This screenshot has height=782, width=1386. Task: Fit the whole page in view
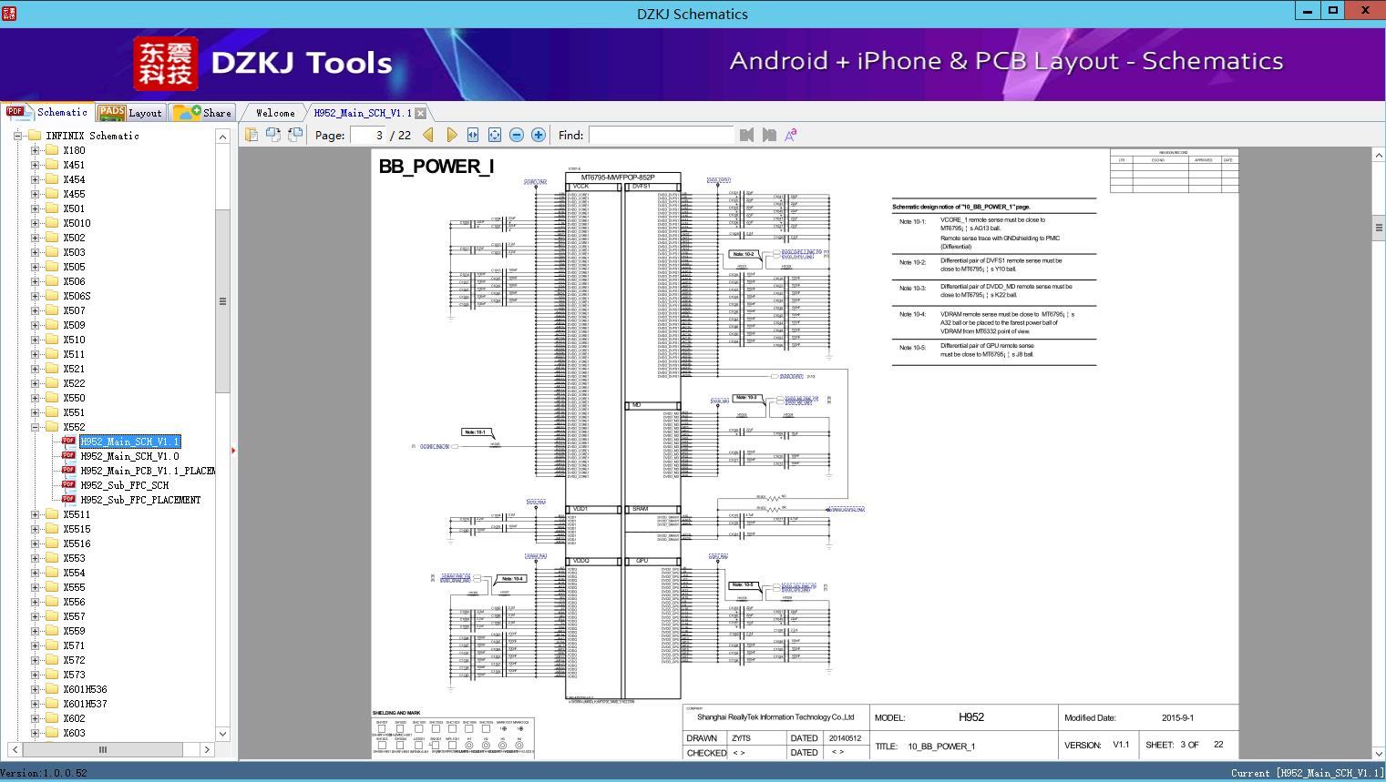(495, 135)
